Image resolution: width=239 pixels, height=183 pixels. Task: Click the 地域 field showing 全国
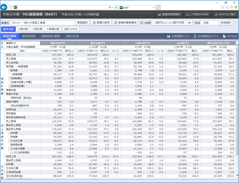click(x=210, y=23)
